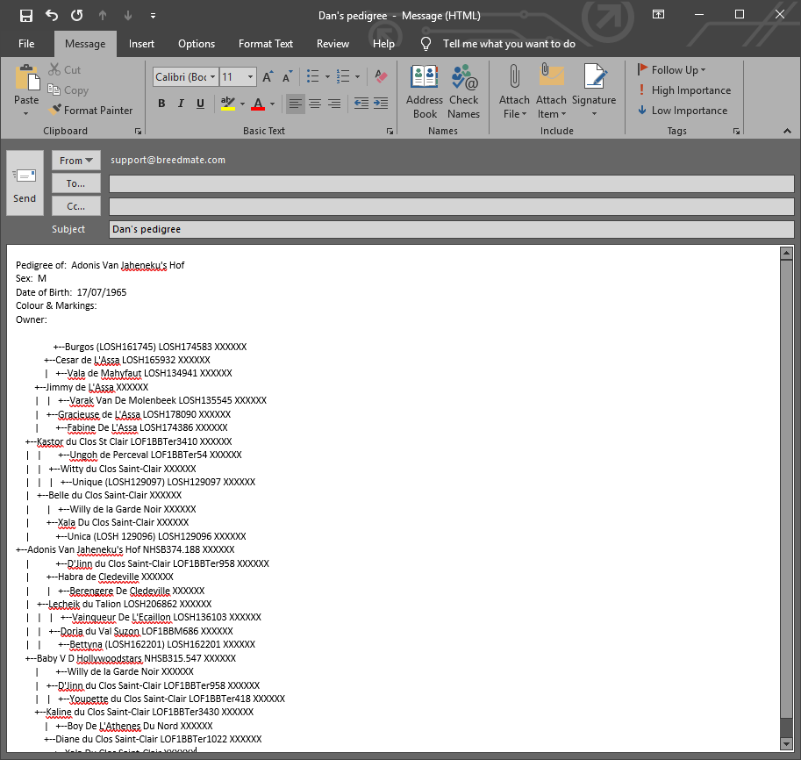The image size is (801, 760).
Task: Align text right
Action: pos(334,104)
